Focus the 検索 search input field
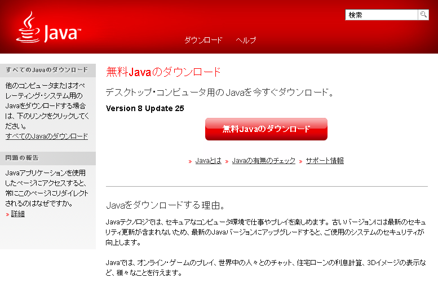Screen dimensions: 438x282 (x=382, y=15)
